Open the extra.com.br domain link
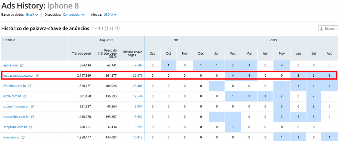Viewport: 339px width, 141px height. [12, 96]
